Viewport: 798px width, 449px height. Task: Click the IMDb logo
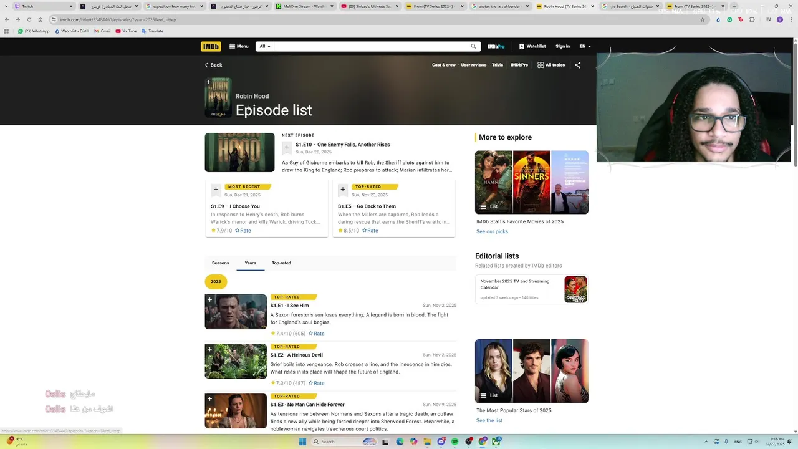click(211, 46)
